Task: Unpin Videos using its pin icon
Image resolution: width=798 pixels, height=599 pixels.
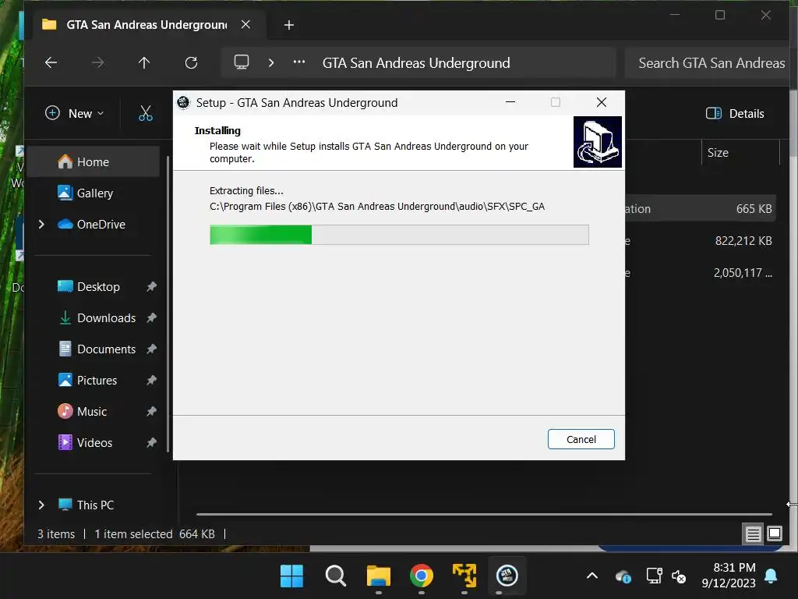Action: pos(151,443)
